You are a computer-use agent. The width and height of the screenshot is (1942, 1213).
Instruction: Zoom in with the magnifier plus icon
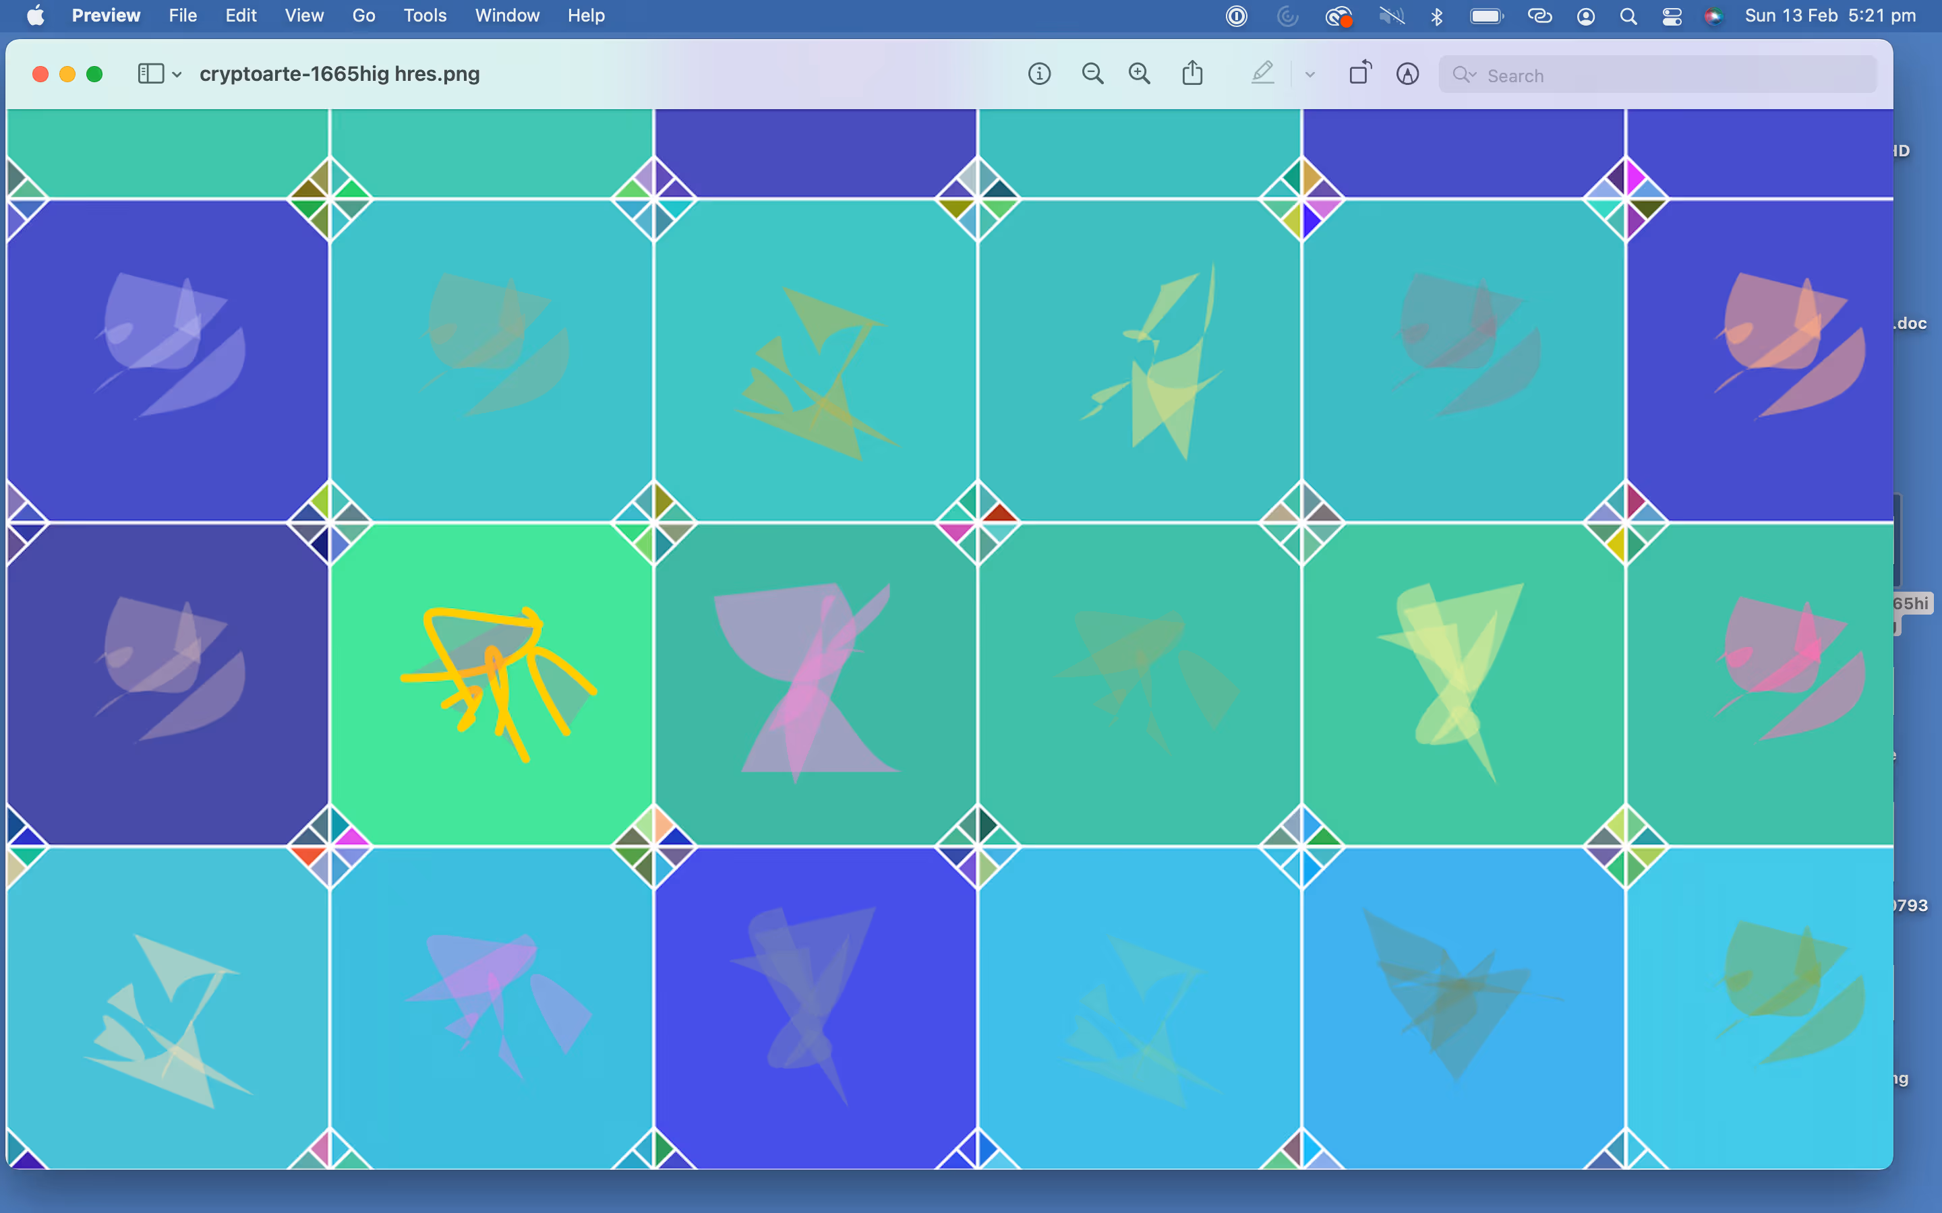(1140, 75)
